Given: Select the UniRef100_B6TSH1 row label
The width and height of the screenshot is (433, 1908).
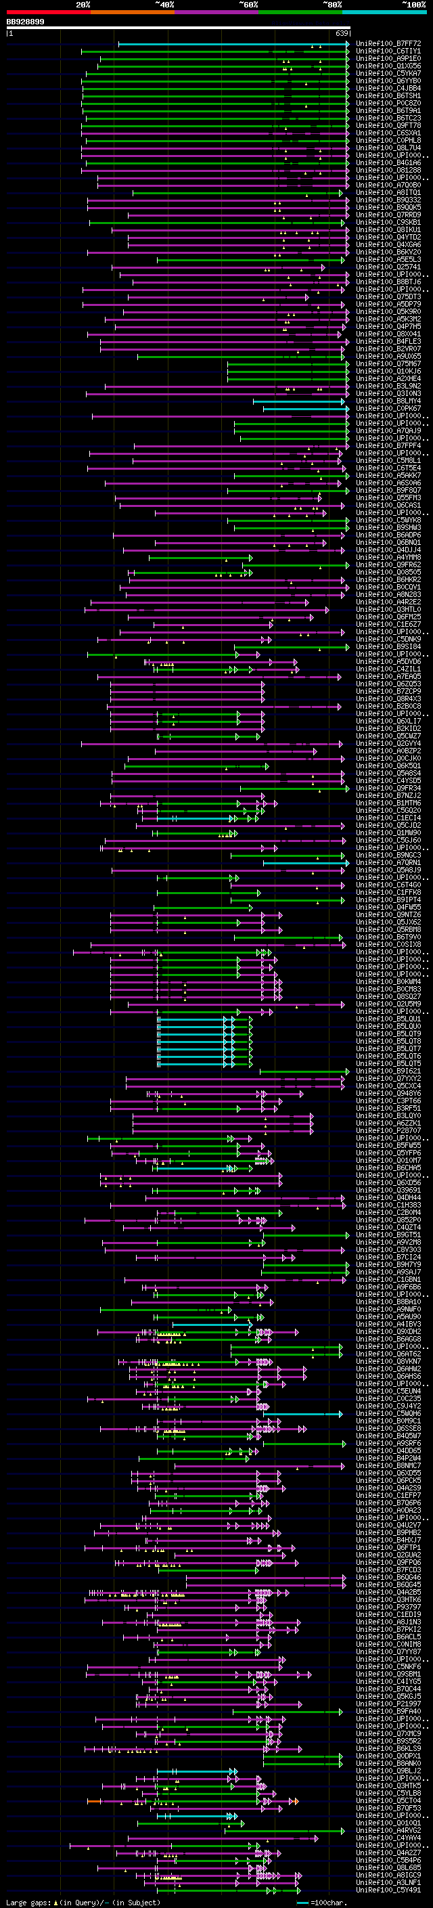Looking at the screenshot, I should pyautogui.click(x=388, y=95).
